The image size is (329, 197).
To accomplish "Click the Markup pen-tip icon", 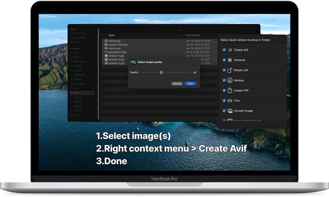I will pos(230,80).
